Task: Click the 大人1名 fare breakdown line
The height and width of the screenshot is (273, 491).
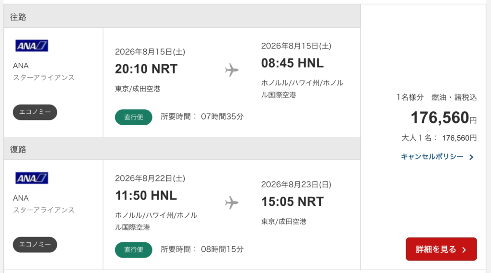Action: pos(439,138)
